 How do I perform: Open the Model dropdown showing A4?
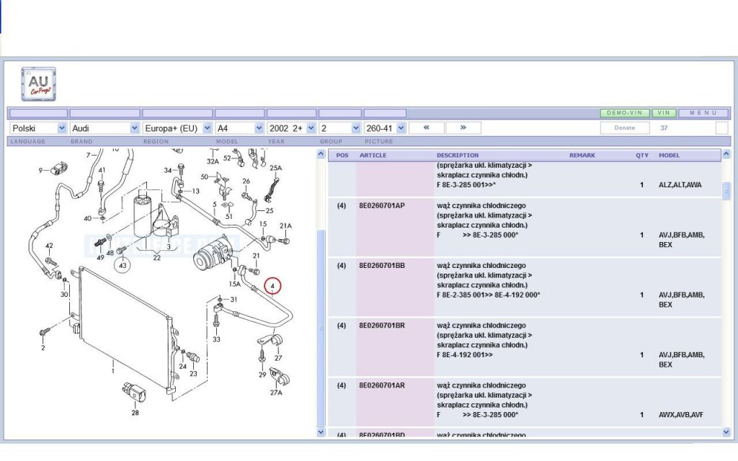[239, 128]
